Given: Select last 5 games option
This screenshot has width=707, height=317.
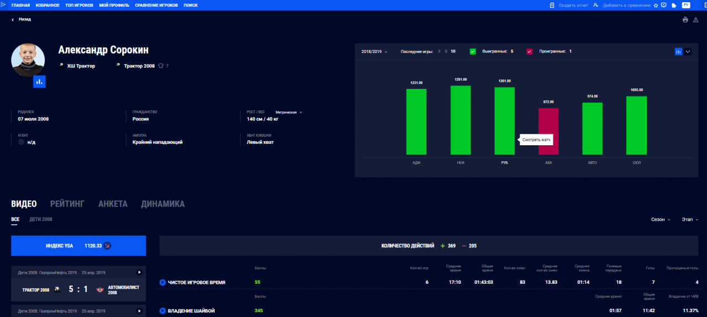Looking at the screenshot, I should click(x=446, y=51).
